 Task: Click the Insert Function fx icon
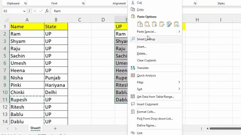pos(47,11)
